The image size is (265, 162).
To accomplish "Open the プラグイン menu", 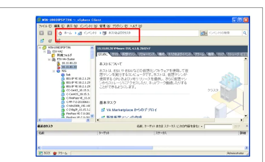I will click(120, 26).
